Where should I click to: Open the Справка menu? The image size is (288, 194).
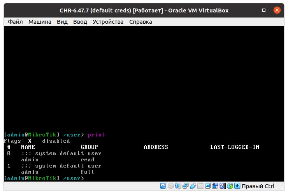[140, 22]
